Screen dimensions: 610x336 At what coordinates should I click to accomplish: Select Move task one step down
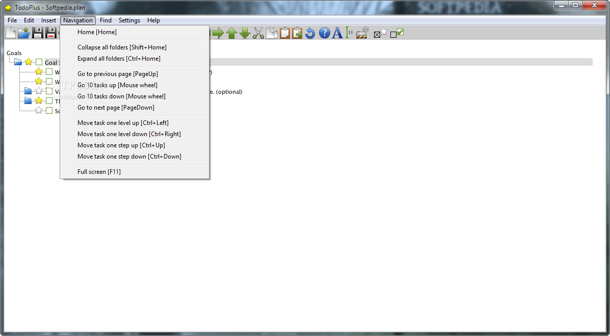click(135, 157)
